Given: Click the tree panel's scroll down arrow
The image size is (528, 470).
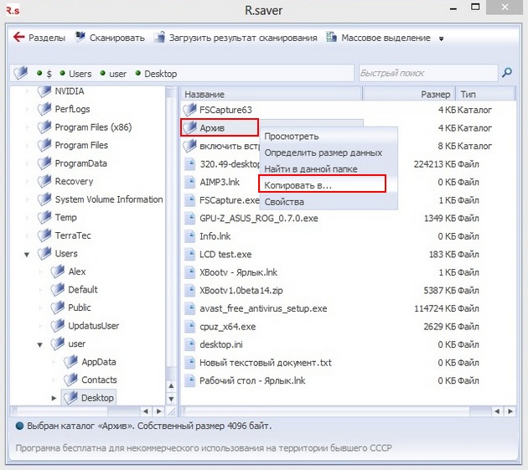Looking at the screenshot, I should [x=171, y=400].
